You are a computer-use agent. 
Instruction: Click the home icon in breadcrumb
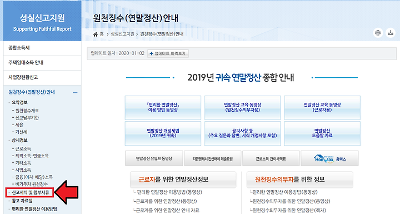96,34
